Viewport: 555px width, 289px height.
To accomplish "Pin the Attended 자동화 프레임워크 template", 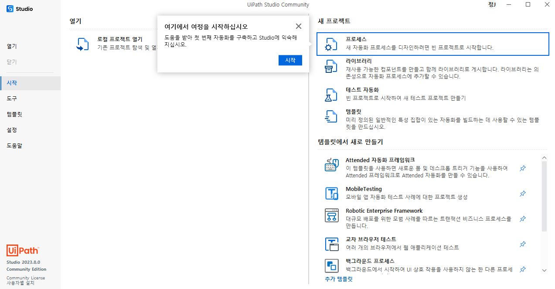I will pyautogui.click(x=523, y=168).
